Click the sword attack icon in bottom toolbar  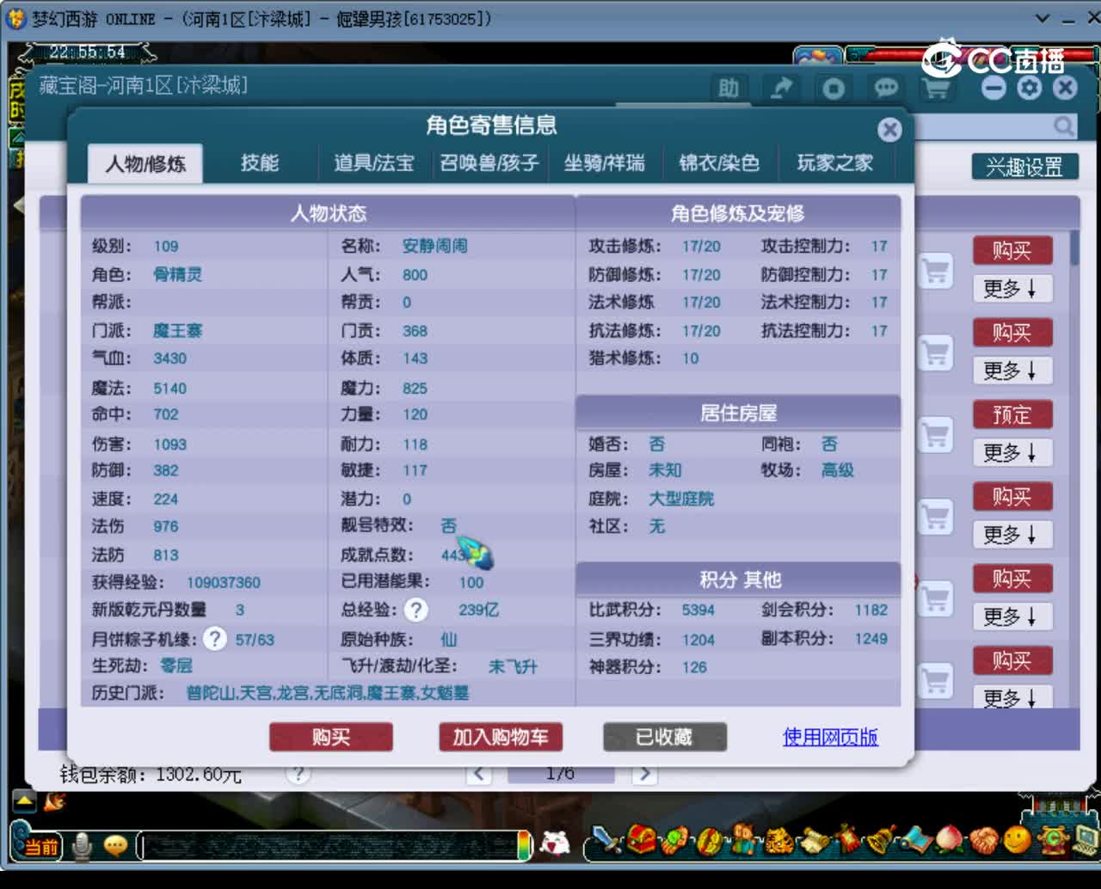pos(608,840)
